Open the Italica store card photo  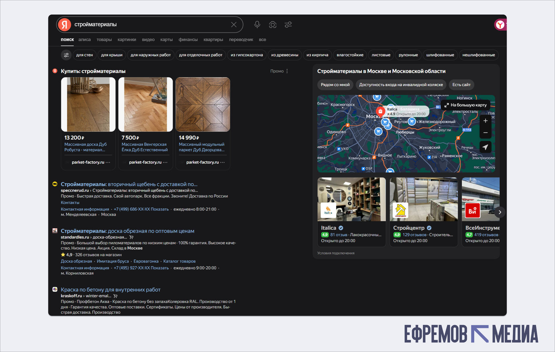351,199
